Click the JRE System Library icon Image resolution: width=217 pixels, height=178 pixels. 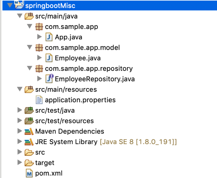click(x=29, y=142)
